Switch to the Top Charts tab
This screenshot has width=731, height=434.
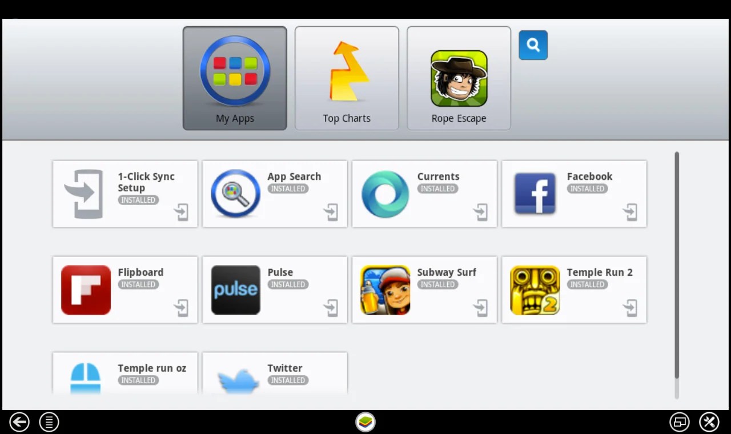coord(347,78)
